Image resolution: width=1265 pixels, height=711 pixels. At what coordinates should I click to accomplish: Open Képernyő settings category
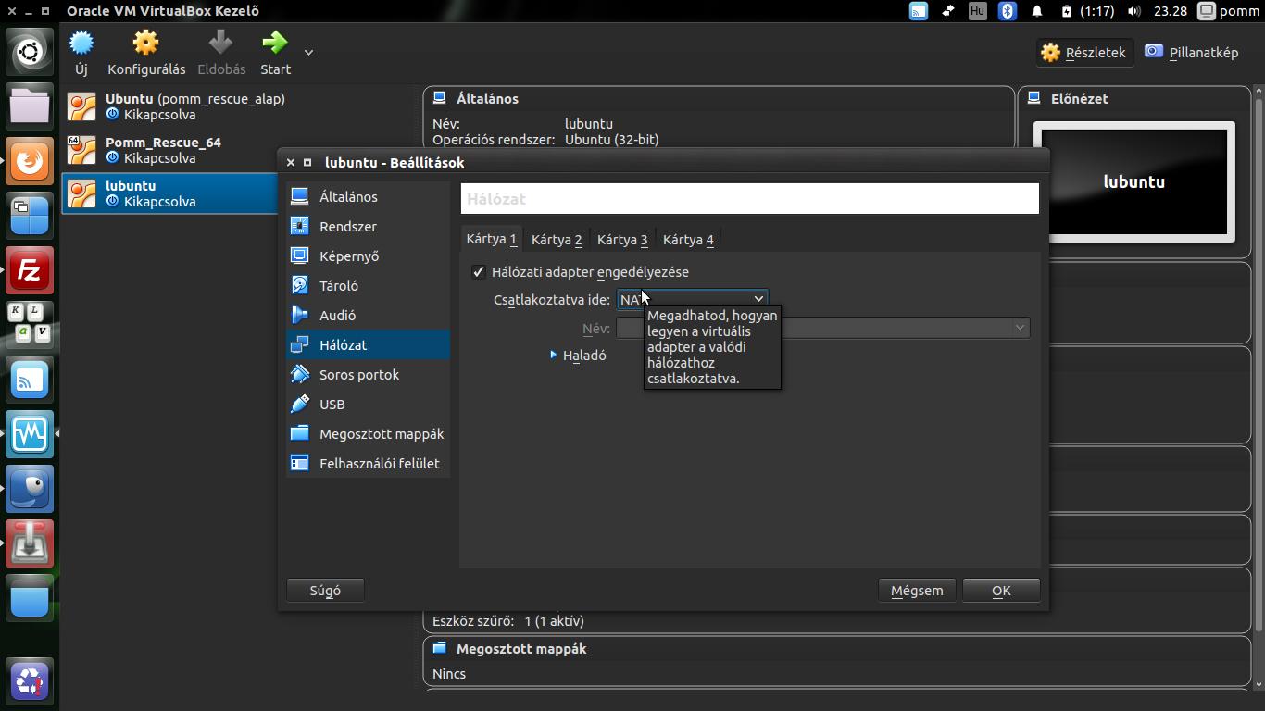(368, 256)
